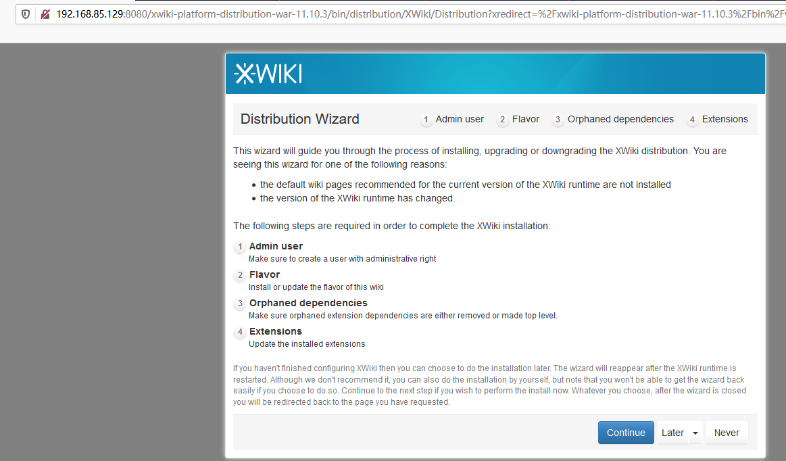The height and width of the screenshot is (461, 786).
Task: Click the bold Flavor heading in steps list
Action: click(x=264, y=274)
